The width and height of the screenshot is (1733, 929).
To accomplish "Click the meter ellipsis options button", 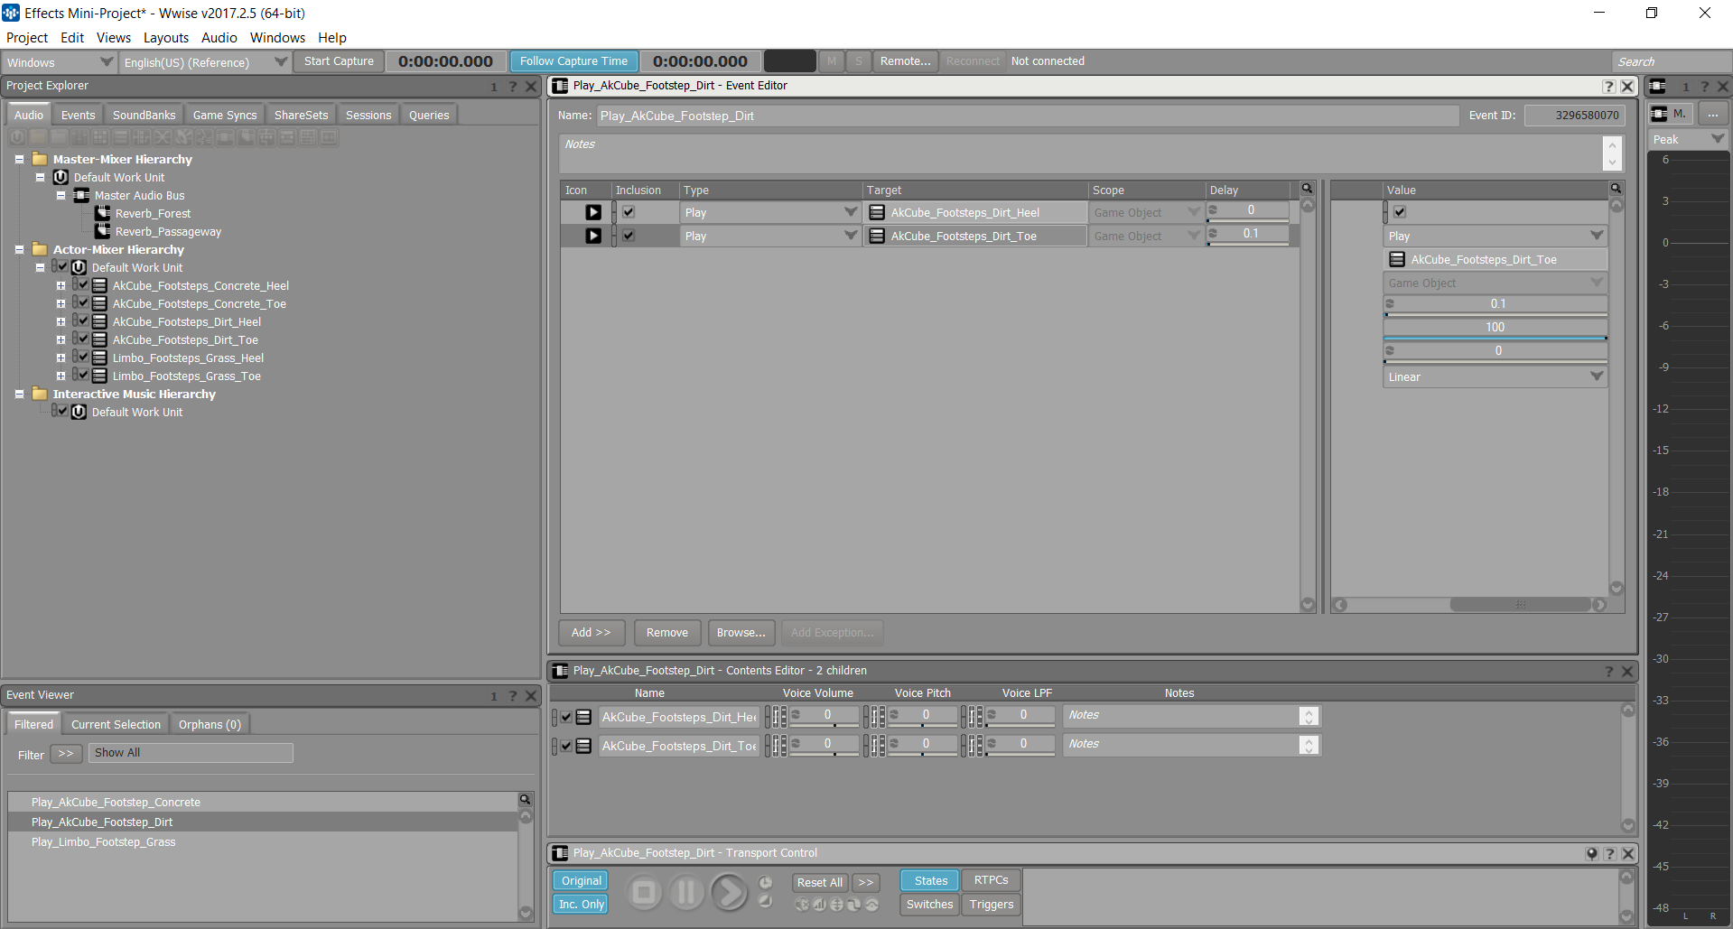I will (x=1712, y=114).
